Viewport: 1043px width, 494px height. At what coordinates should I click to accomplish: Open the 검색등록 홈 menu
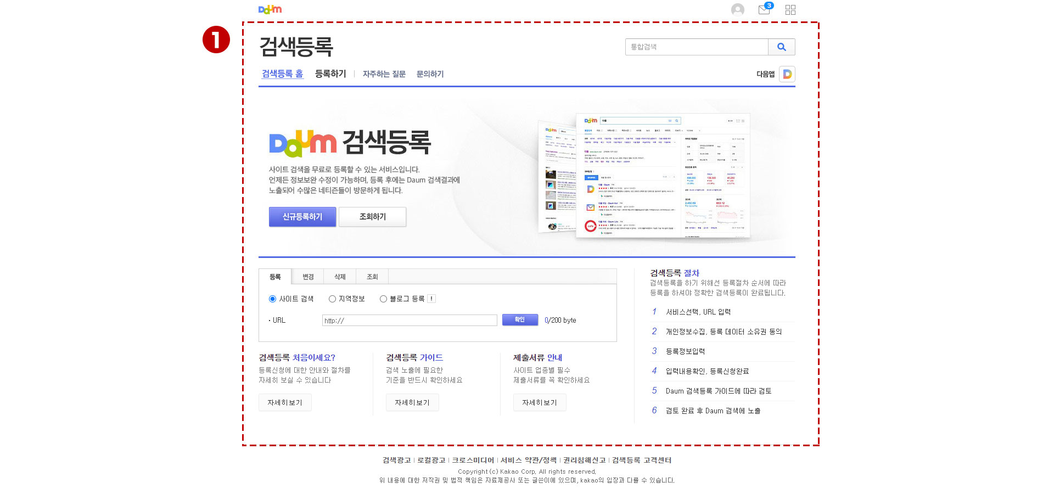[x=282, y=74]
